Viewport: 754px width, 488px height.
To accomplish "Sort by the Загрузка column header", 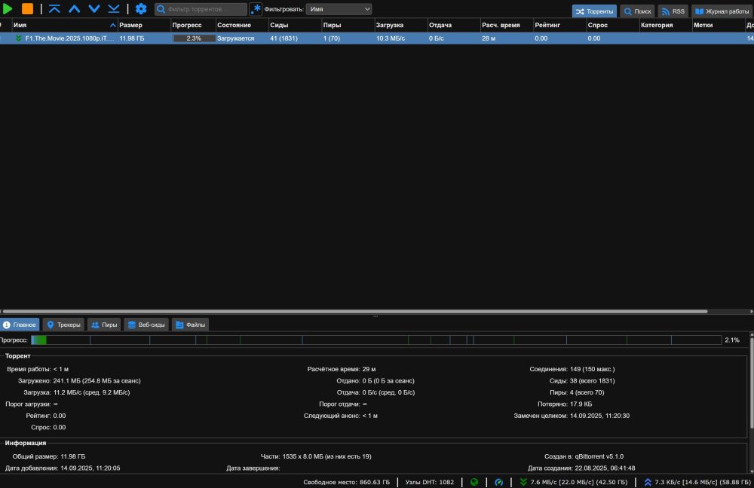I will [400, 25].
